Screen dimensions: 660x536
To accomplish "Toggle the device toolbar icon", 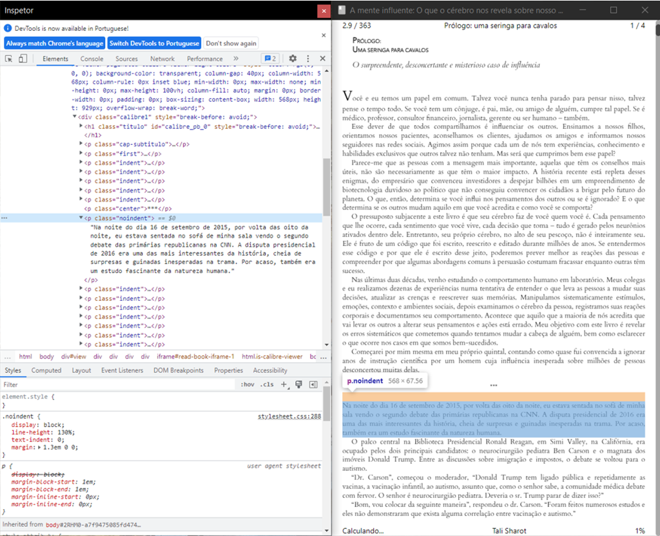I will pos(23,59).
